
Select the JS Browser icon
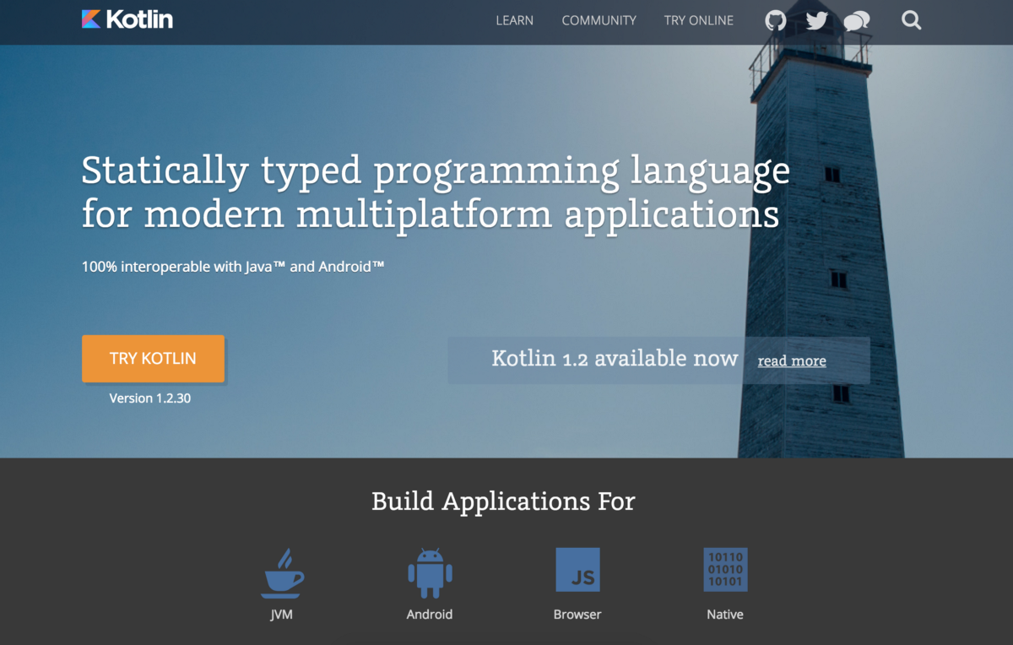click(577, 570)
